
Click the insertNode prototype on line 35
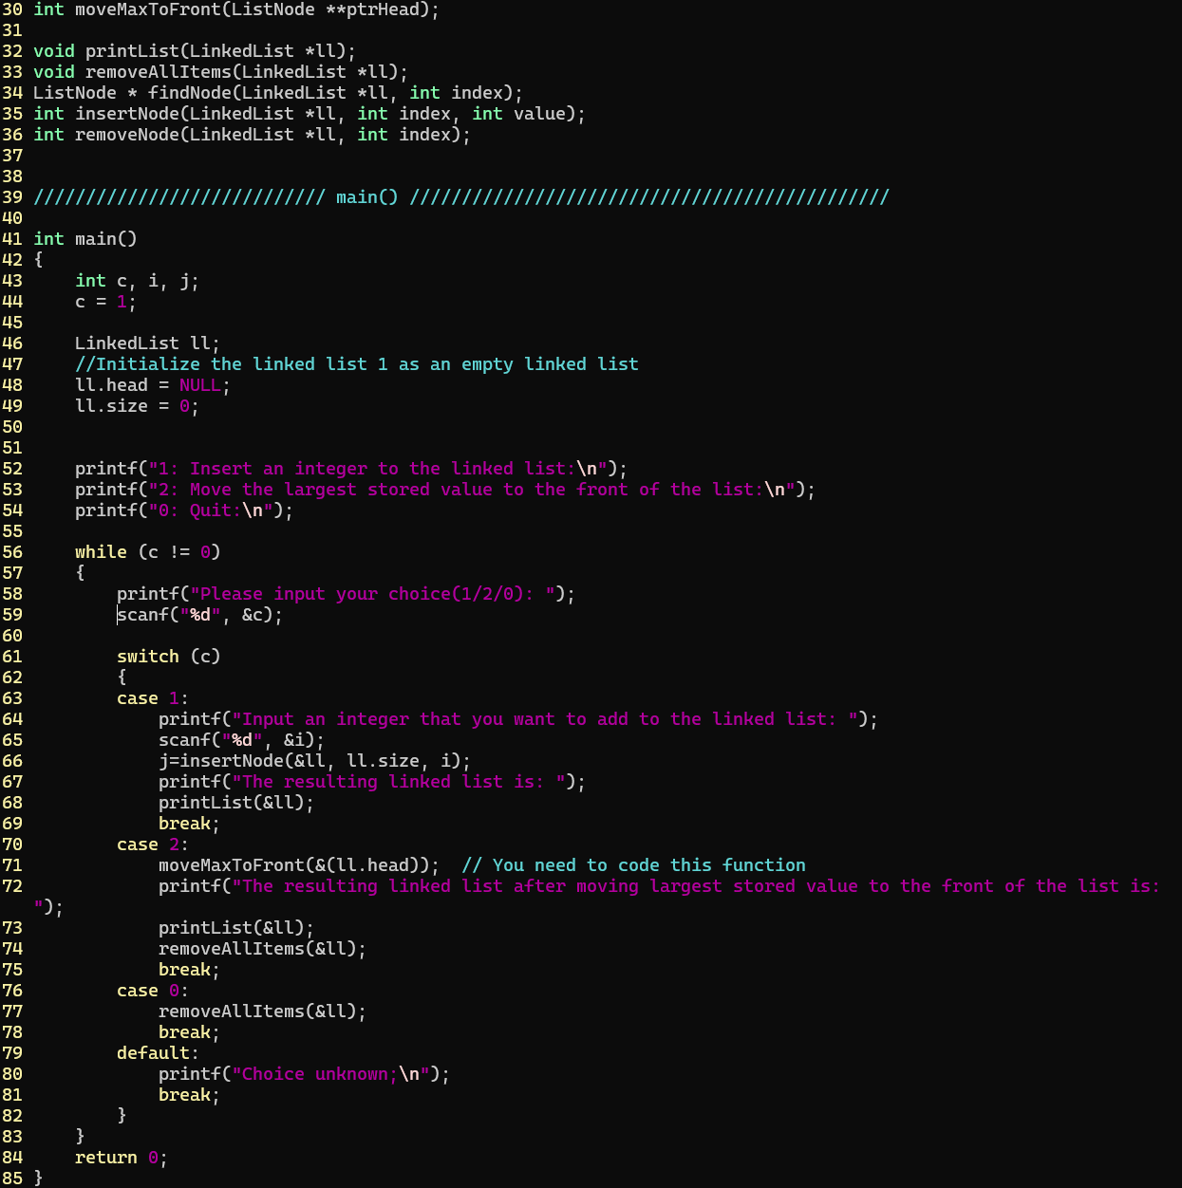(x=310, y=114)
